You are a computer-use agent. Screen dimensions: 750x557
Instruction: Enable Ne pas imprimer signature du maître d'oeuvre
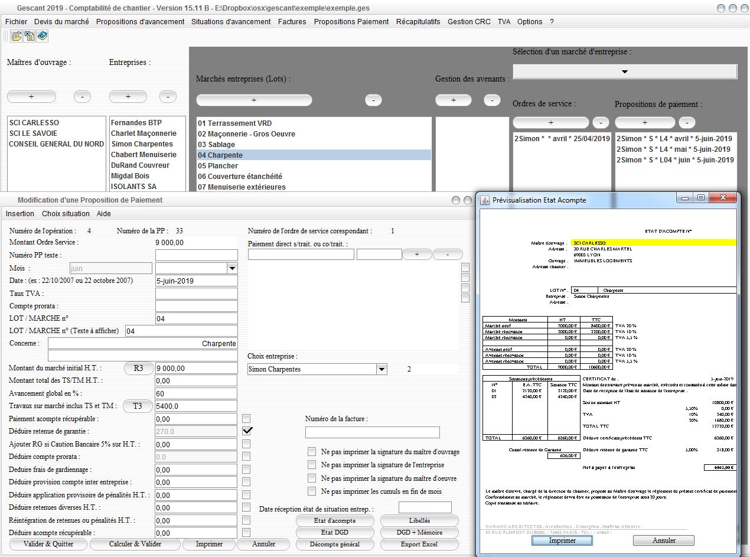click(312, 478)
